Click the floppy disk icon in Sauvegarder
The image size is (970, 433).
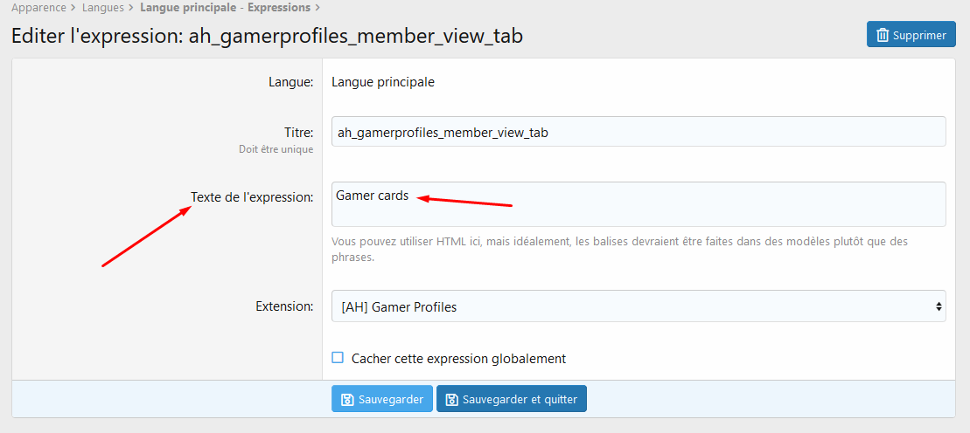click(x=347, y=400)
